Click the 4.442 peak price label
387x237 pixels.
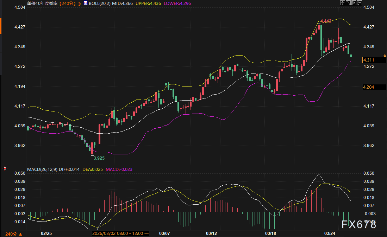[x=325, y=21]
